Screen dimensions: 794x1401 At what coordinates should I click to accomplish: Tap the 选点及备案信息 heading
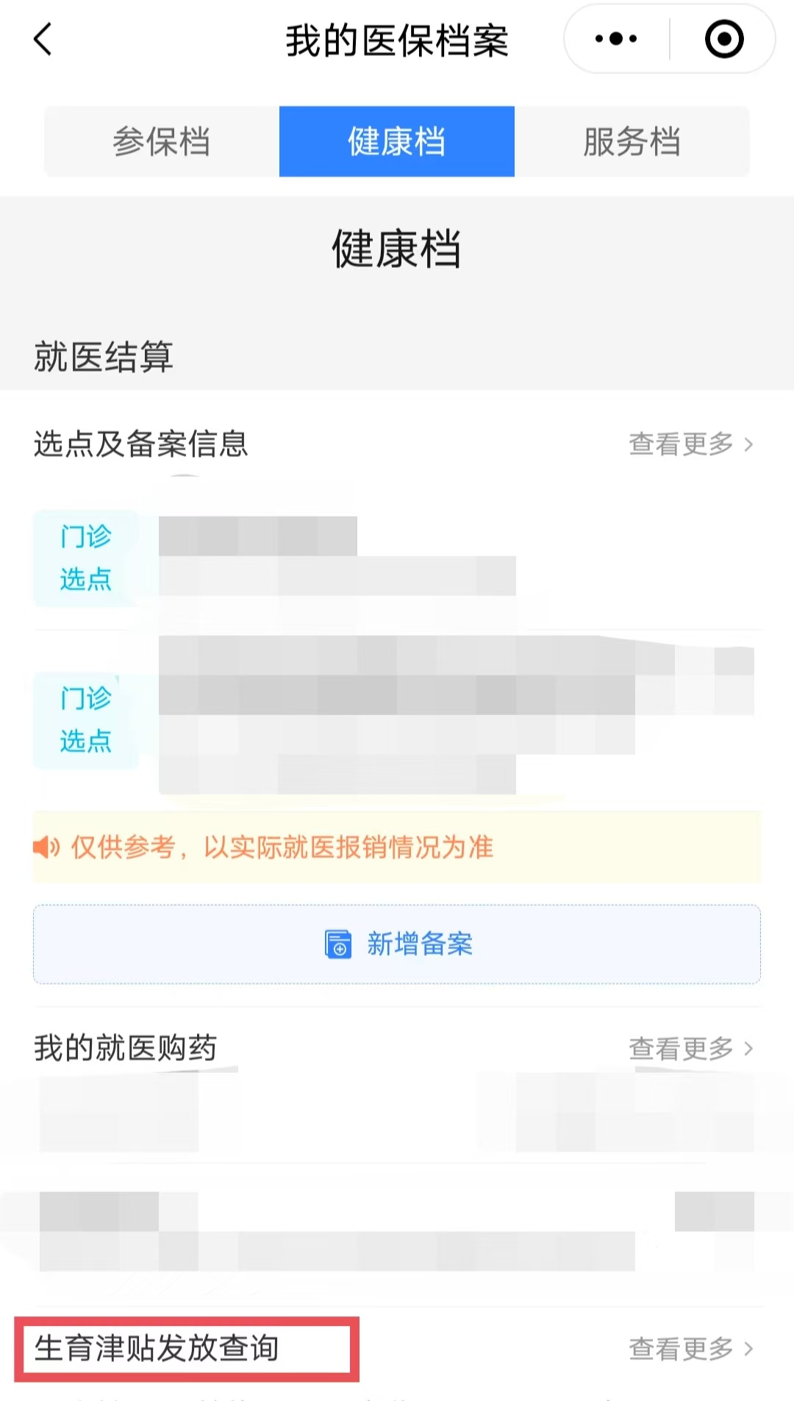141,444
